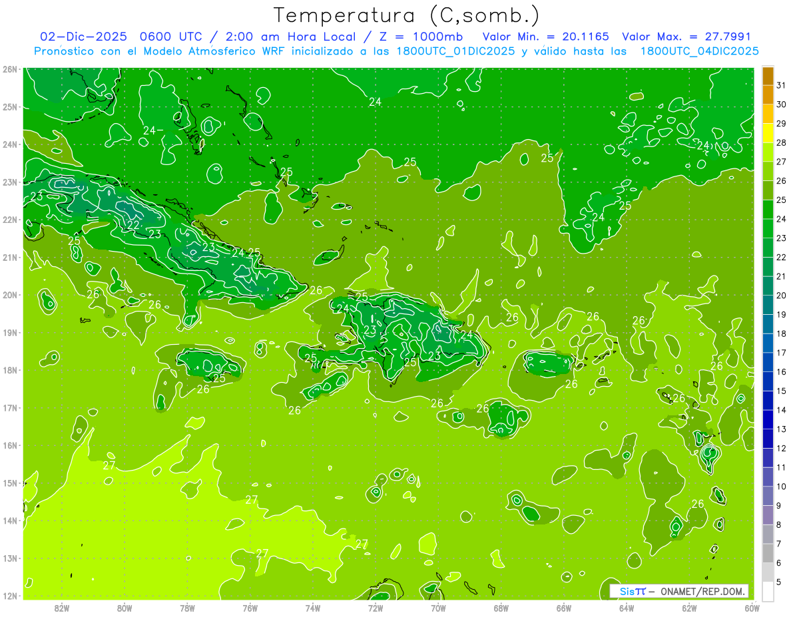799x617 pixels.
Task: Click the orange legend band between 30 and 31
Action: 768,94
